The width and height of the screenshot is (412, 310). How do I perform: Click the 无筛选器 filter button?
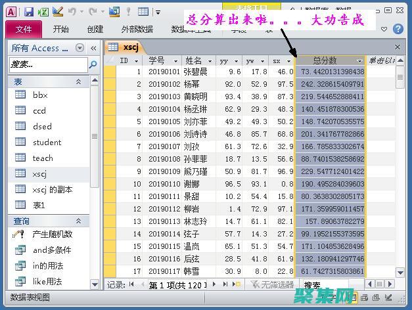point(273,285)
